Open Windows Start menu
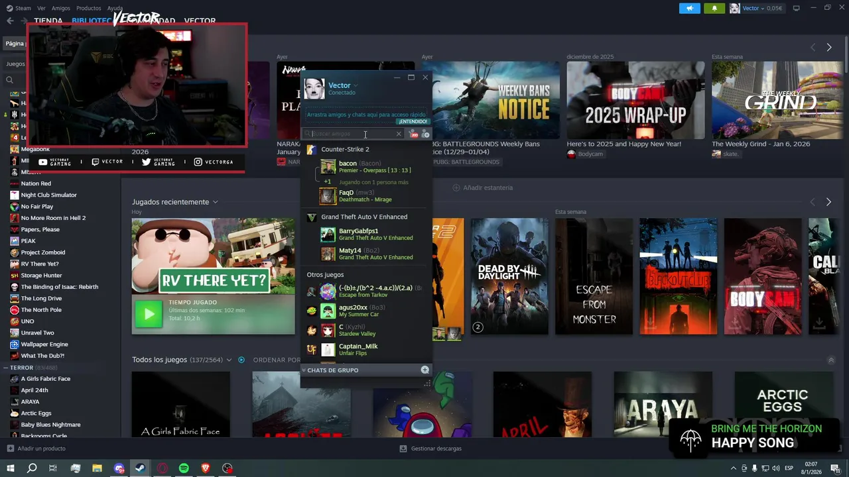The width and height of the screenshot is (849, 477). click(x=10, y=468)
